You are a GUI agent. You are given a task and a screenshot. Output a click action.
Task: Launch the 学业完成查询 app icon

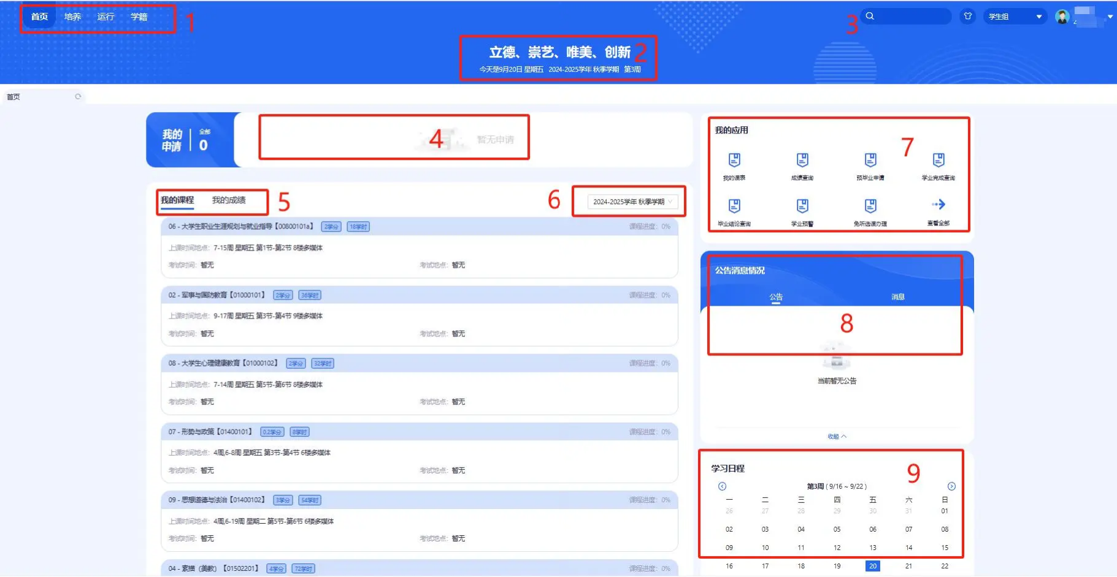tap(938, 160)
